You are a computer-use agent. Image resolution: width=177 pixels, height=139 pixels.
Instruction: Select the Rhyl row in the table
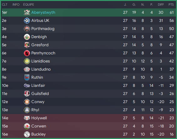89,110
